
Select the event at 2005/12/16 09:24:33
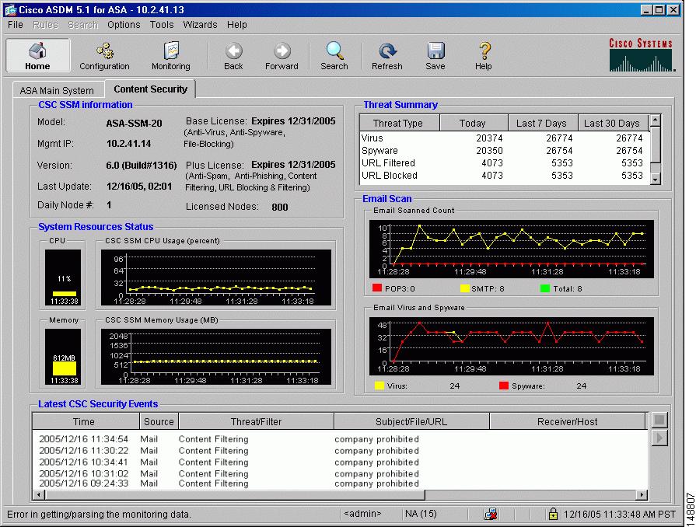(x=340, y=483)
